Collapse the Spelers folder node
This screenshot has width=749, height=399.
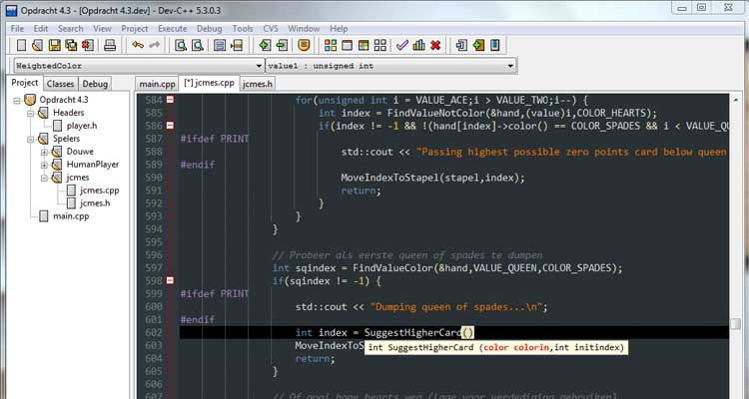click(x=31, y=139)
